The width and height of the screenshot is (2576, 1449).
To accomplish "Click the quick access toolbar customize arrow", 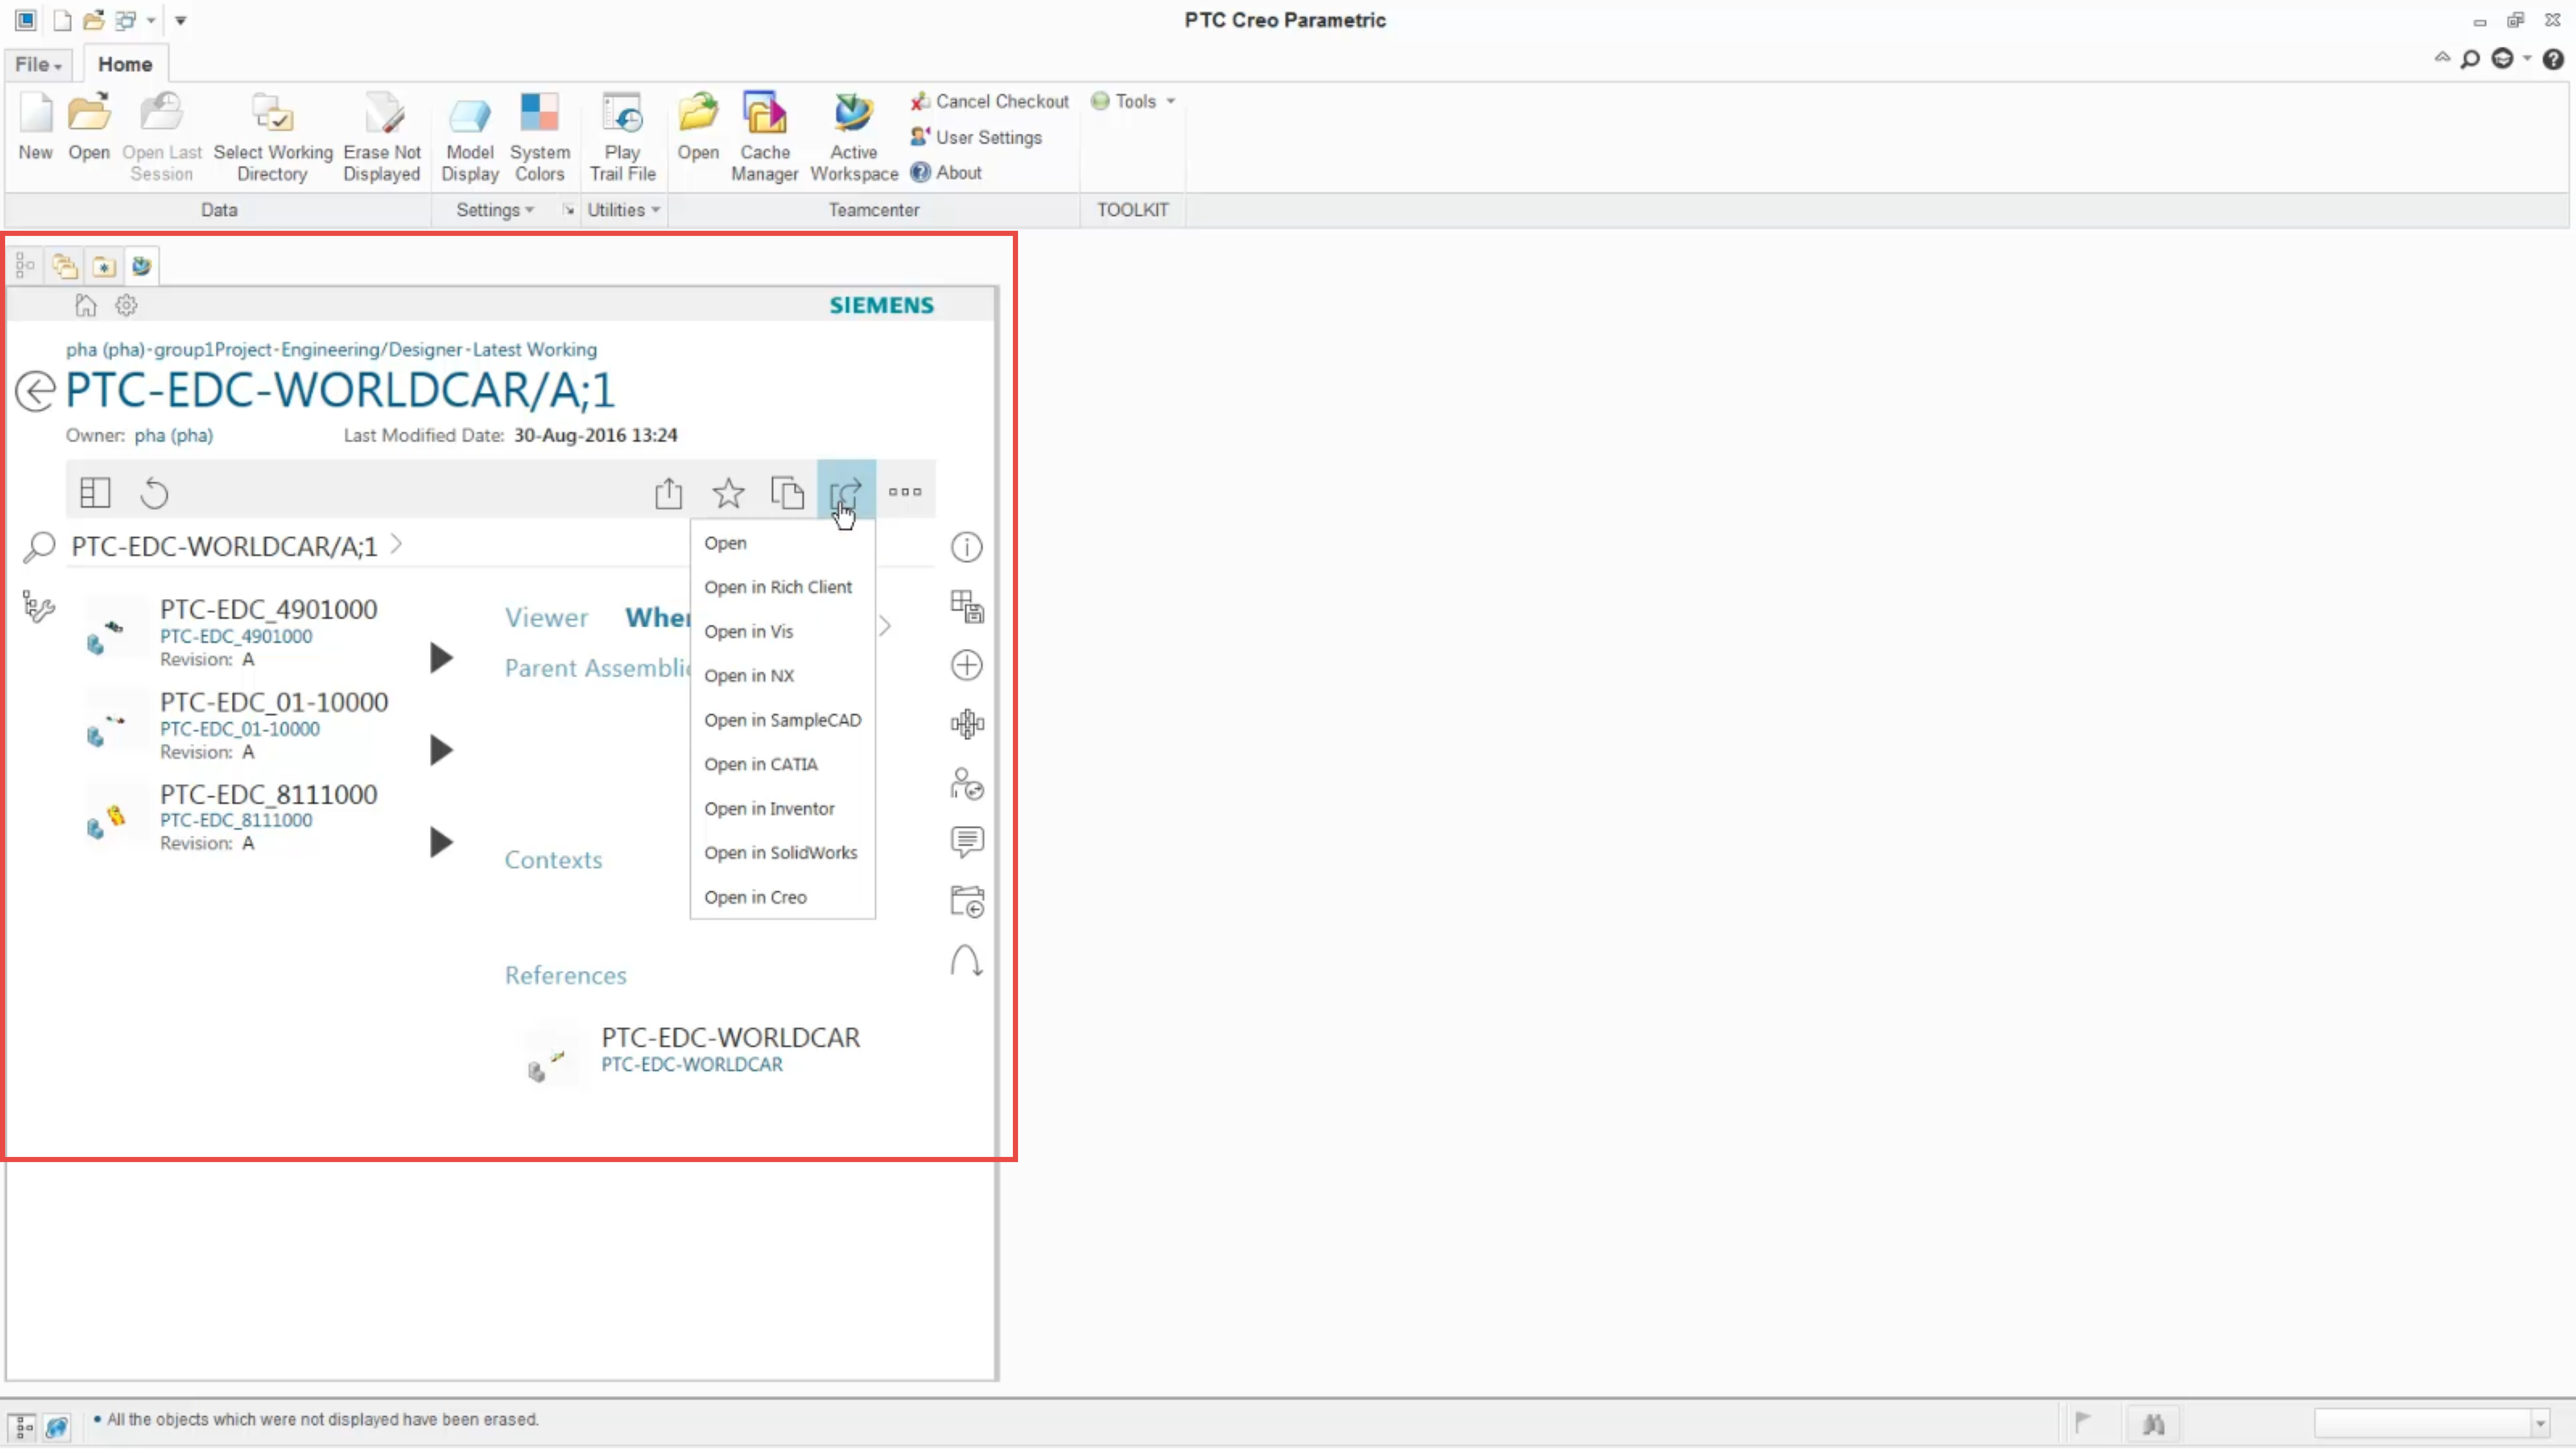I will click(181, 20).
